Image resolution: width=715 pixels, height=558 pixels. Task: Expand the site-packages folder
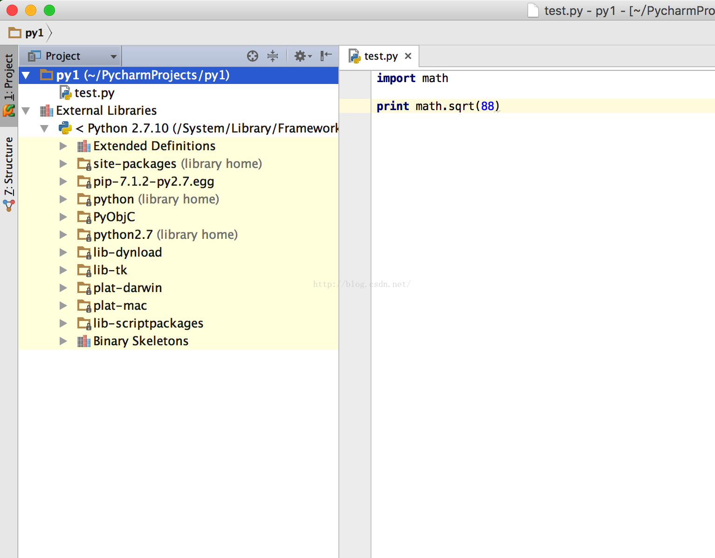pos(63,164)
